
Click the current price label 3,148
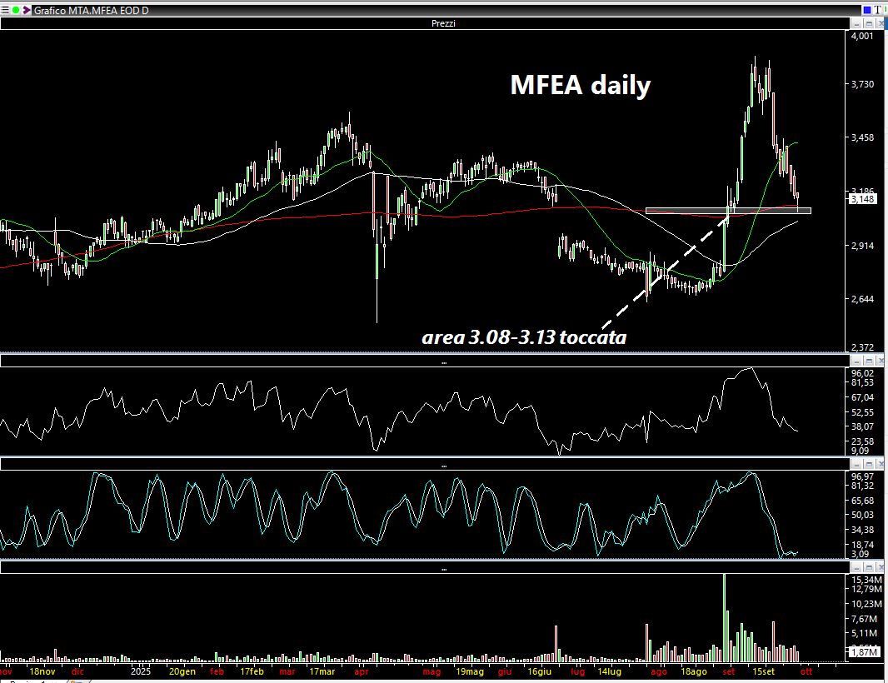point(863,199)
